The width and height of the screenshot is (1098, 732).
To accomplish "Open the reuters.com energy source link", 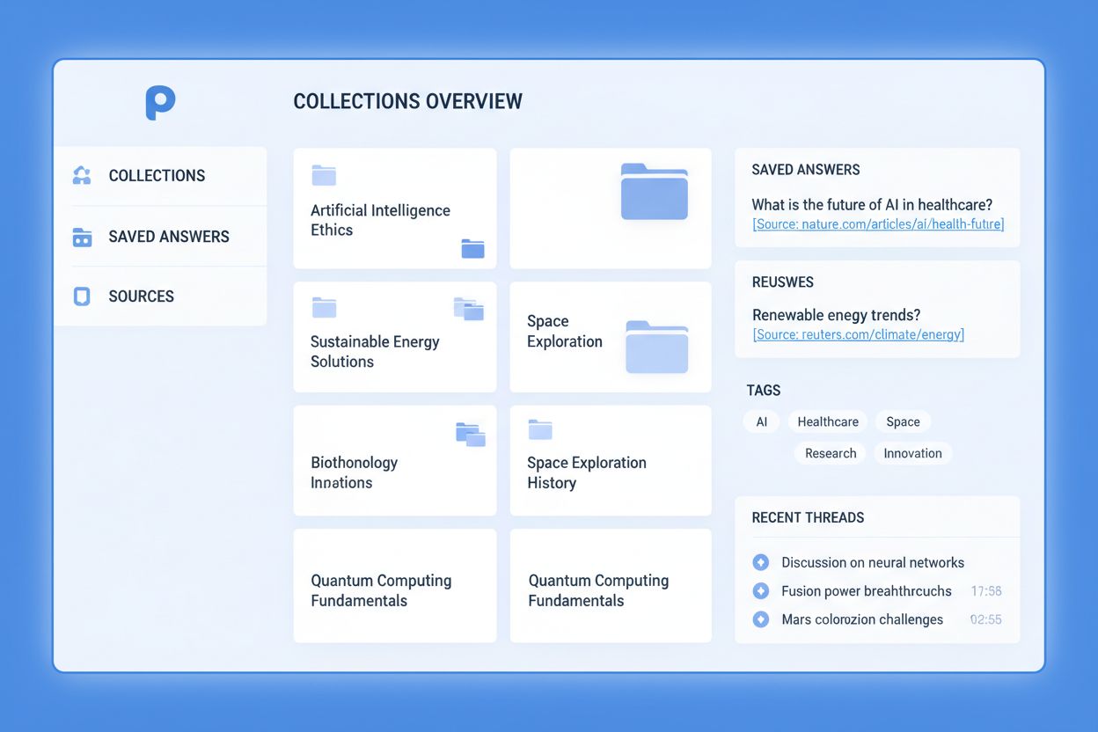I will pyautogui.click(x=857, y=334).
